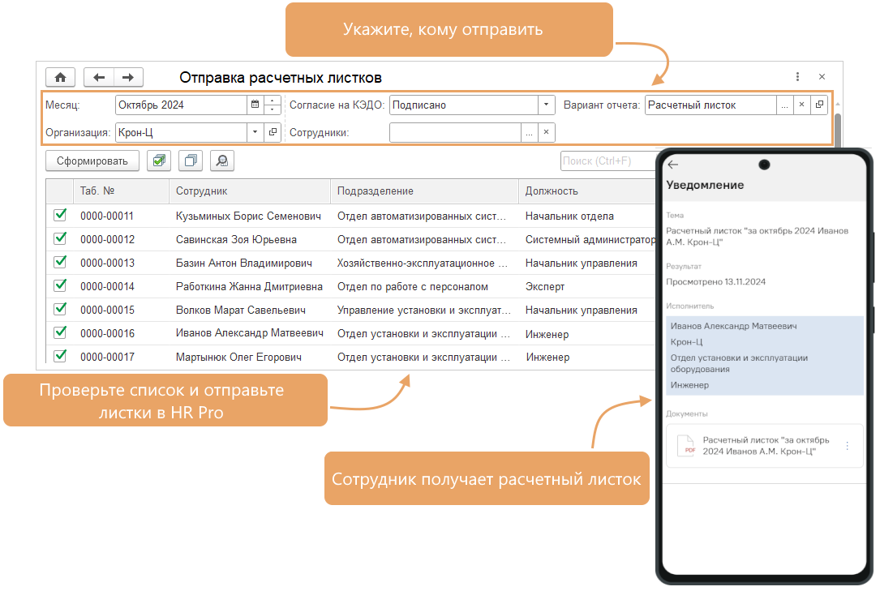Sort by the Должность column header
Viewport: 880px width, 591px height.
587,191
